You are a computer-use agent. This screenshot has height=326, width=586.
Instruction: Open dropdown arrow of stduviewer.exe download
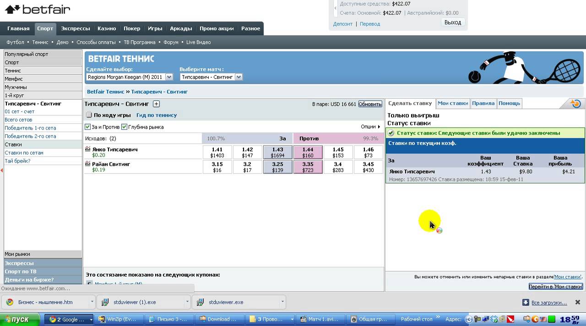282,302
